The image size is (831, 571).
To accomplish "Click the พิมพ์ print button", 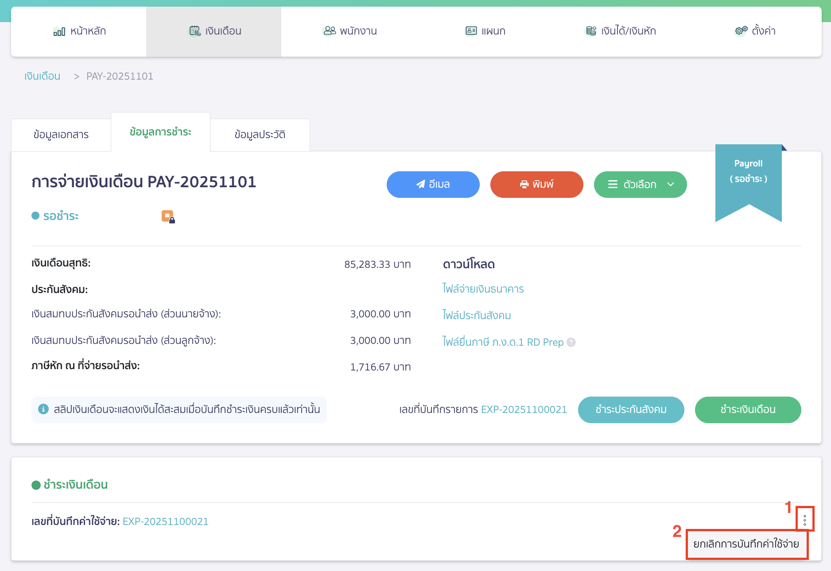I will [x=536, y=185].
